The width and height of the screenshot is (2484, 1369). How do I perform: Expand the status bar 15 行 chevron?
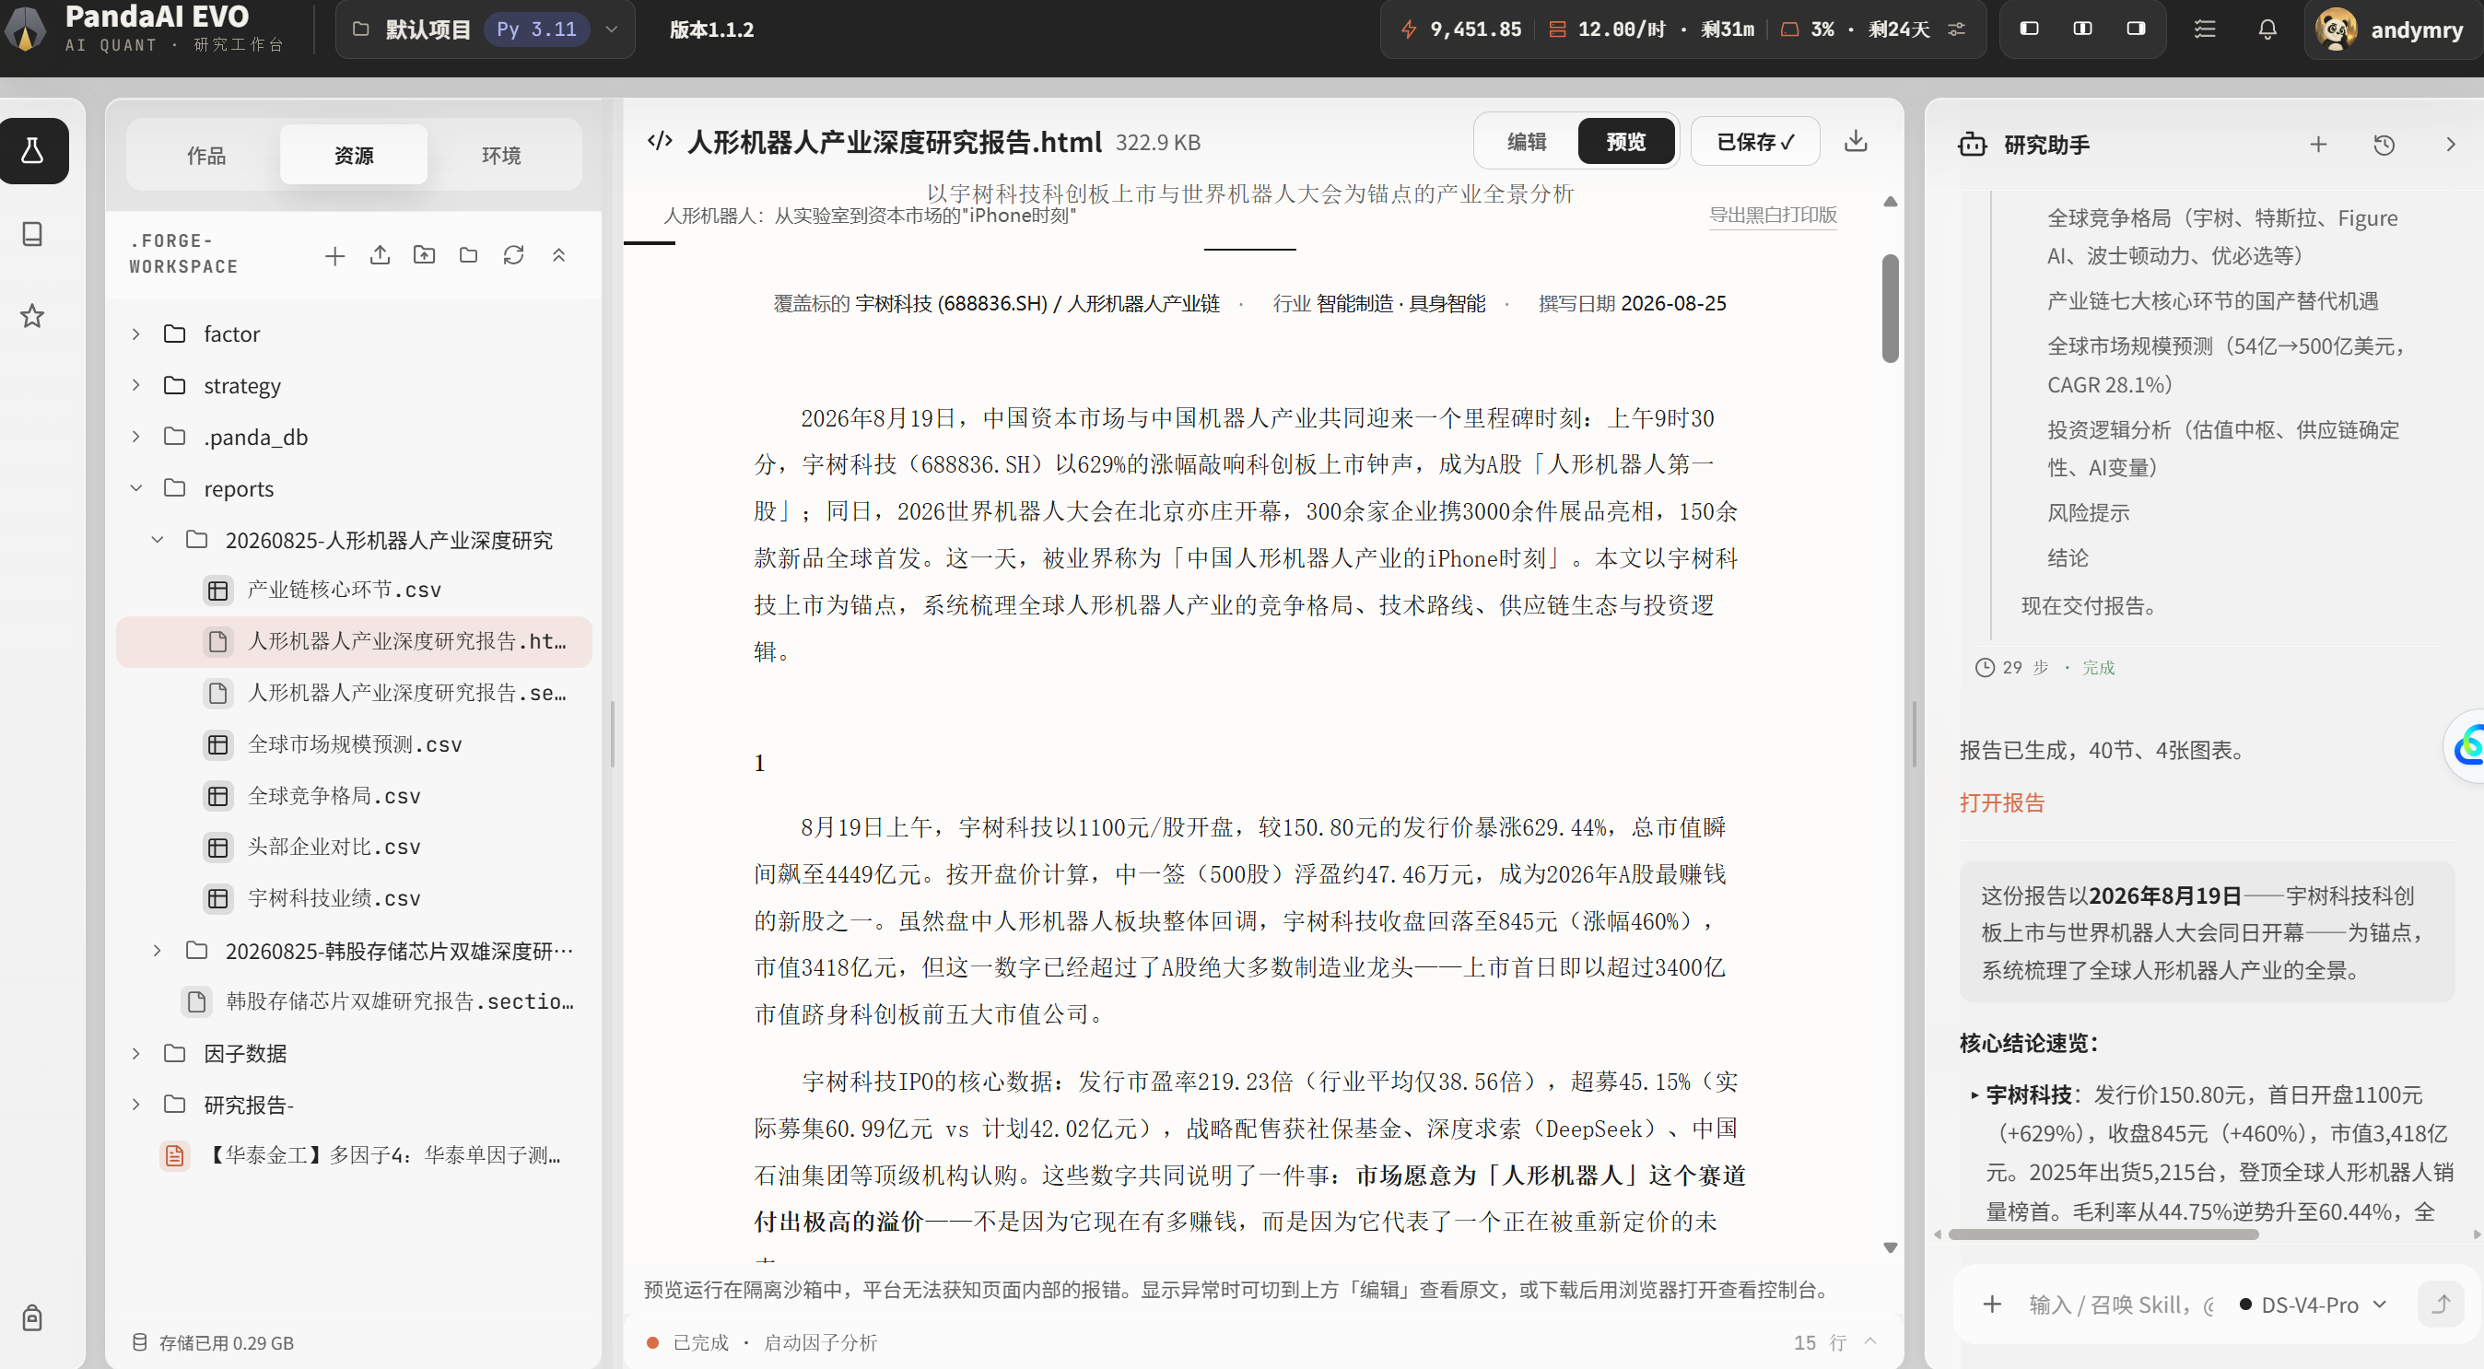click(x=1869, y=1342)
